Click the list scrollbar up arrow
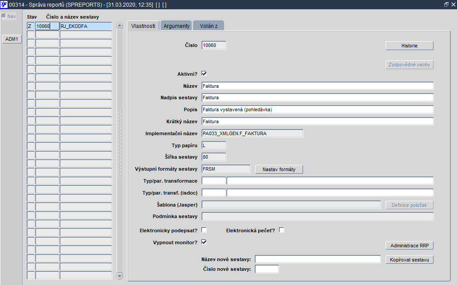 [119, 25]
